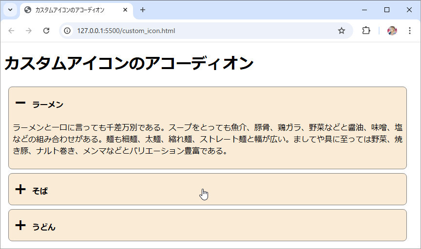Click the ラーメン accordion title
The width and height of the screenshot is (421, 249).
48,105
